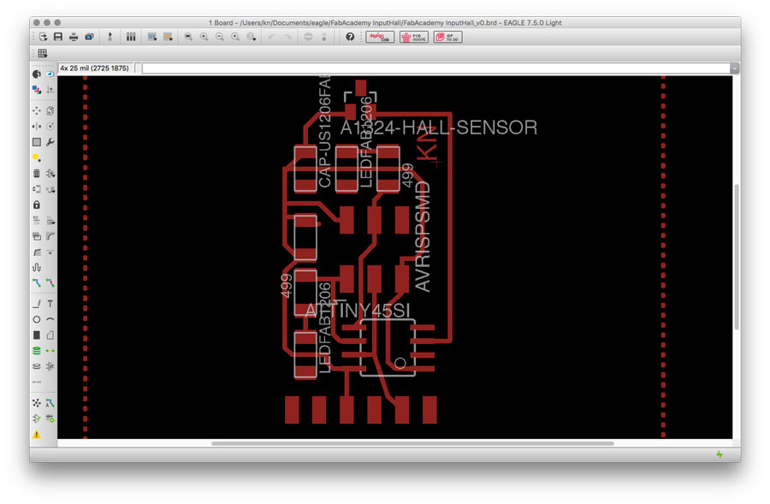Run a ULP user language program
The image size is (770, 504).
168,37
